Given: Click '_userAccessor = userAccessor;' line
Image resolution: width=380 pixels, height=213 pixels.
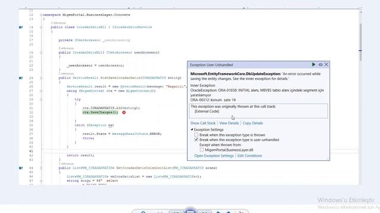Looking at the screenshot, I should [95, 66].
